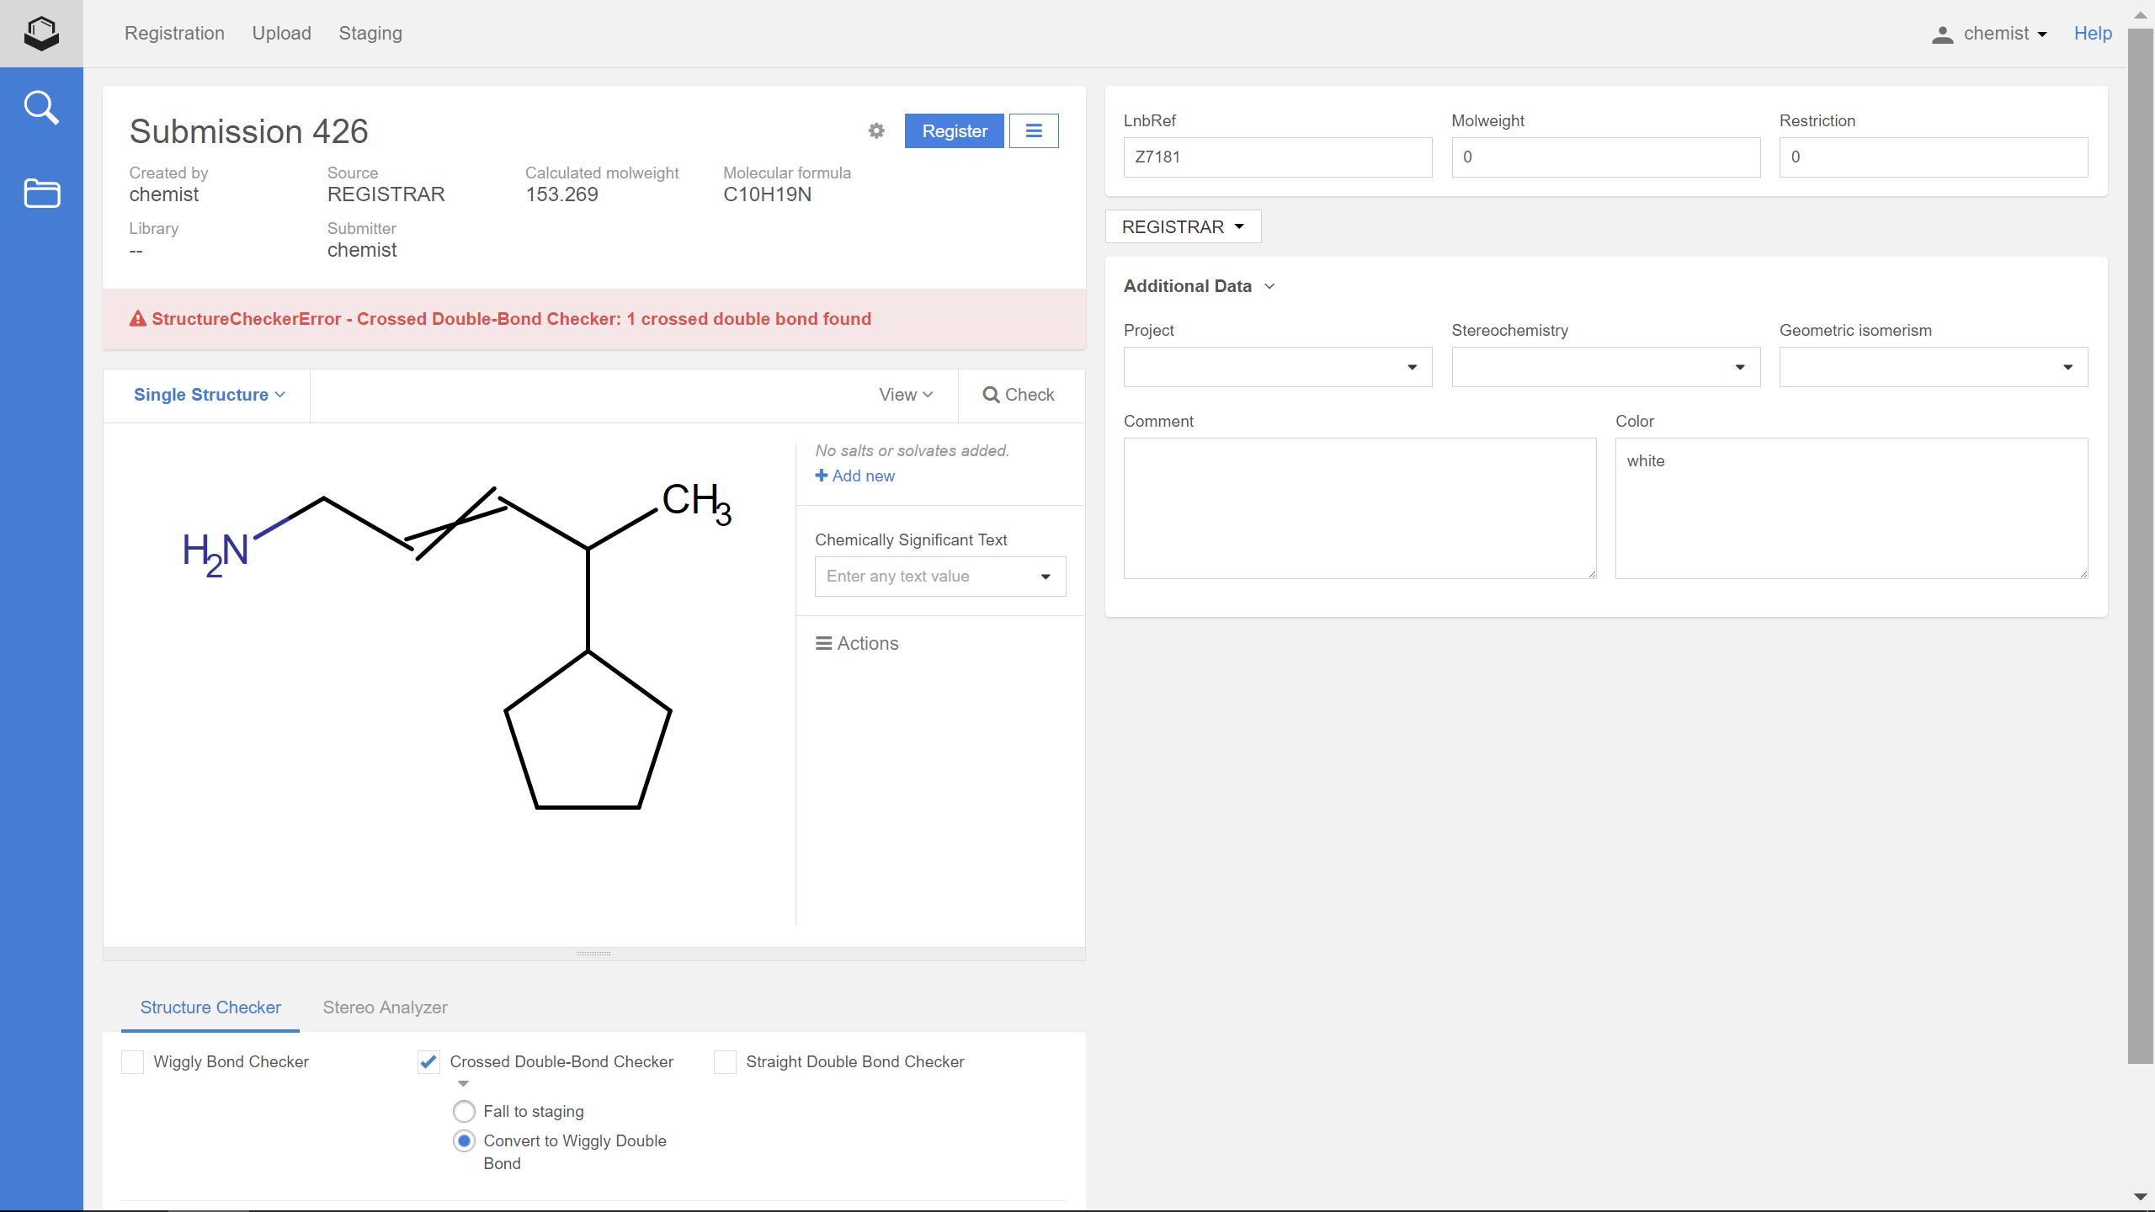Open the Single Structure dropdown
Image resolution: width=2155 pixels, height=1212 pixels.
coord(209,395)
